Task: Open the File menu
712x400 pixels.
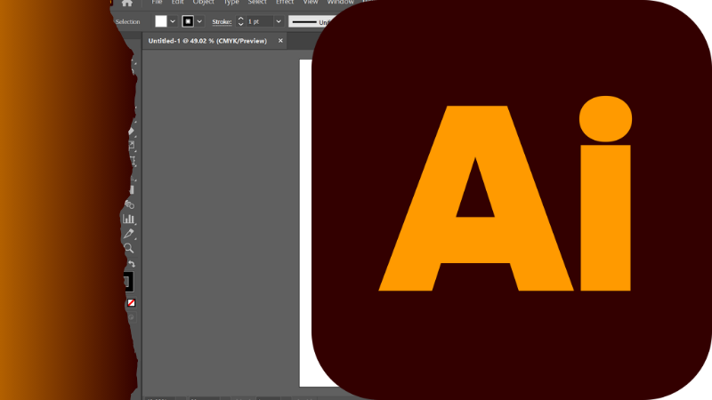Action: point(157,3)
